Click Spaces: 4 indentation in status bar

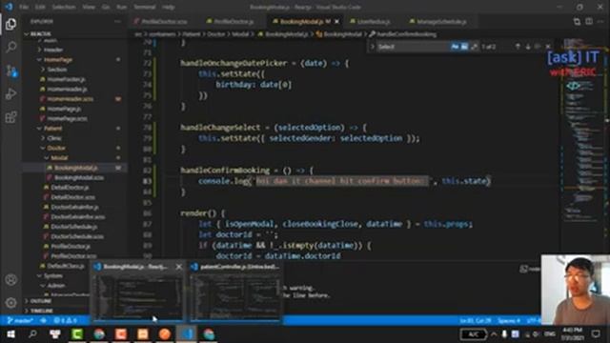(509, 321)
